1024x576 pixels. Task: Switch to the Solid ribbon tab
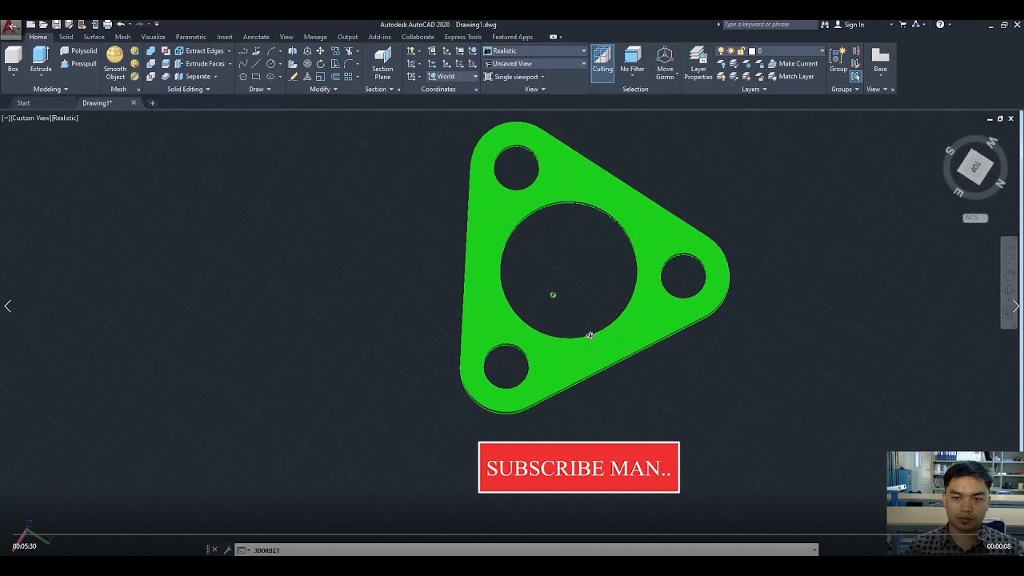[66, 37]
